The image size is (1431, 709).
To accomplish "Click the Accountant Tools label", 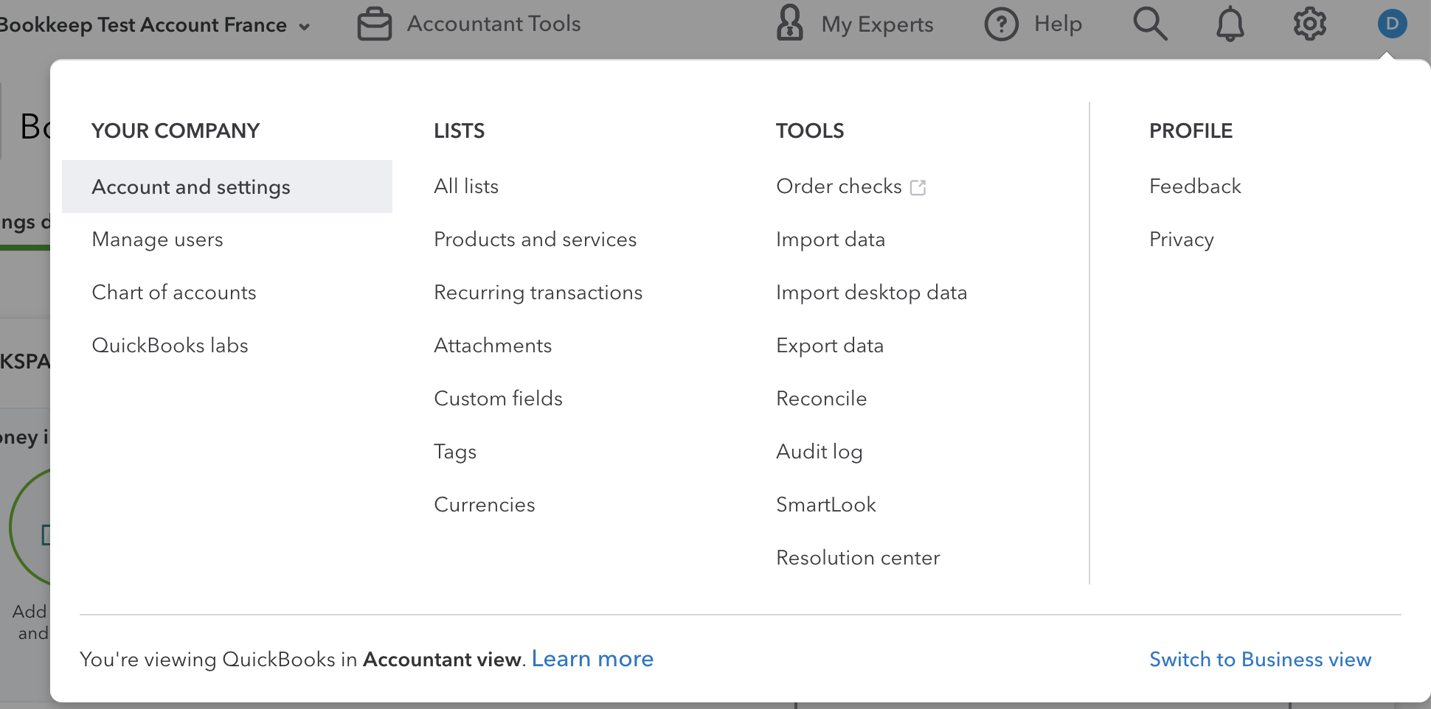I will 493,24.
